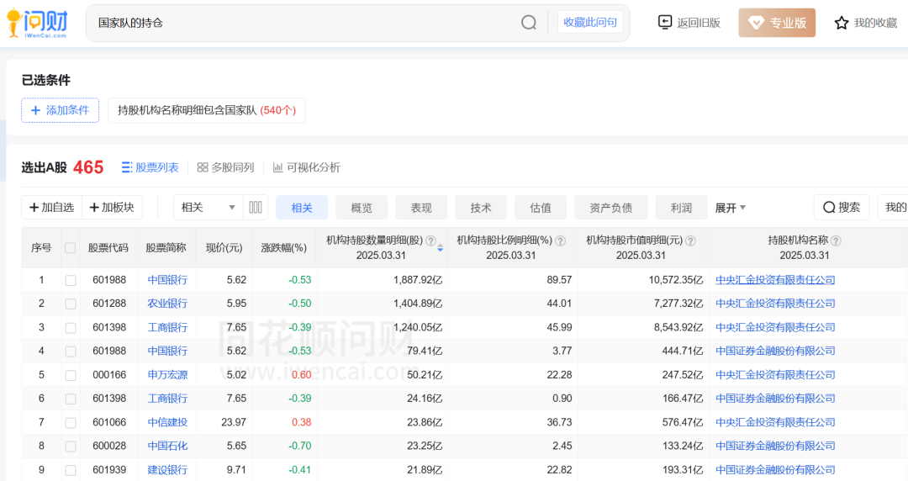Switch to the 概览 tab

click(362, 208)
